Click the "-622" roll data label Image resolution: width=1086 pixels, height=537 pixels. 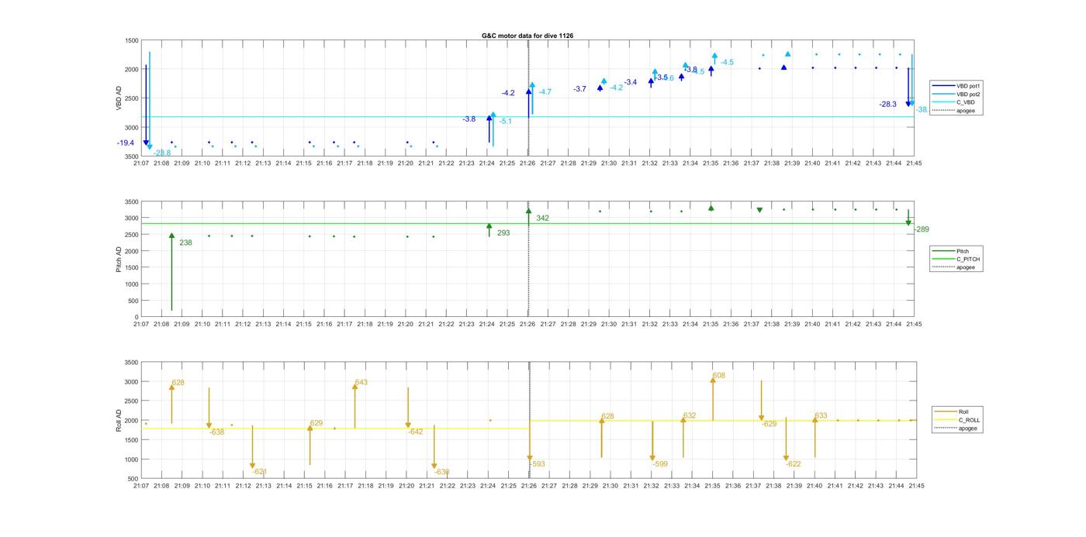click(794, 464)
